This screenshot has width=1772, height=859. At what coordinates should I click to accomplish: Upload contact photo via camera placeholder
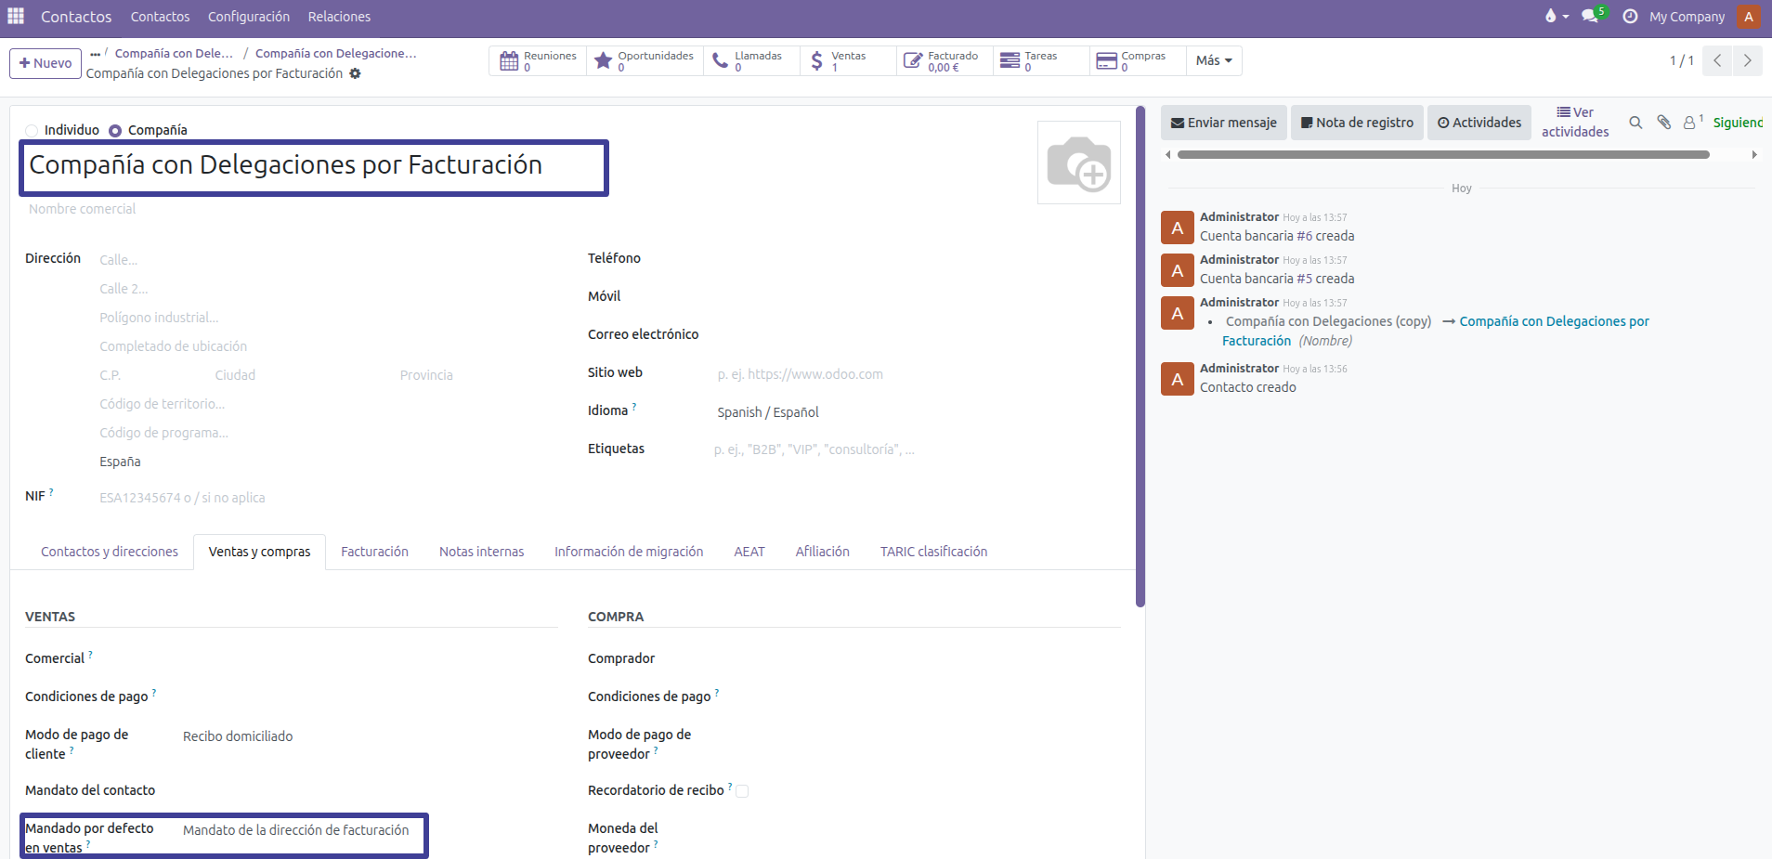tap(1078, 163)
